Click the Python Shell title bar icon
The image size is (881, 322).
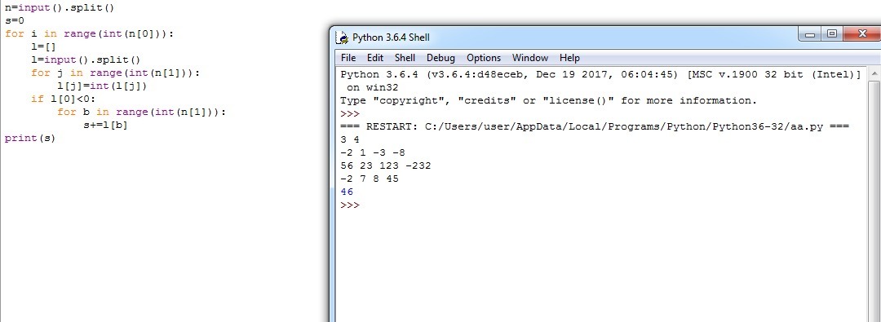pyautogui.click(x=342, y=37)
